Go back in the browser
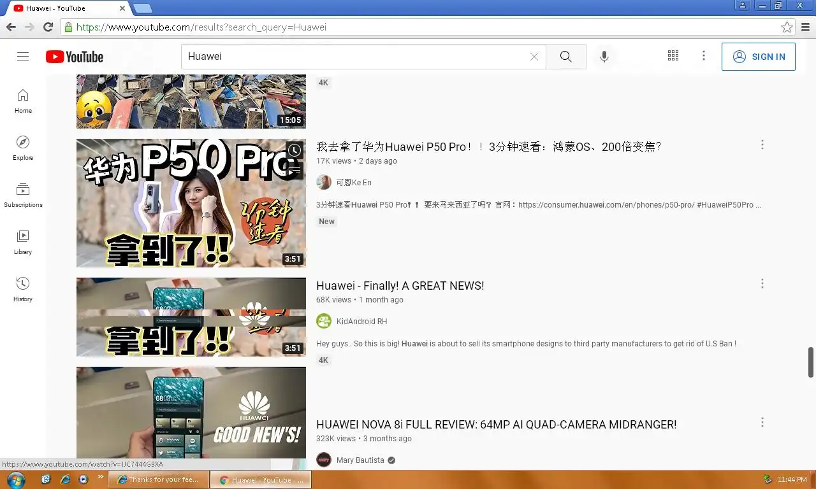This screenshot has width=816, height=489. [11, 27]
